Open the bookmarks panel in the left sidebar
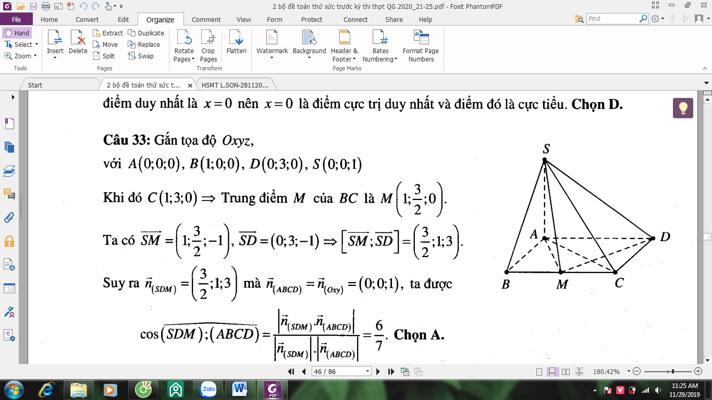 (9, 123)
